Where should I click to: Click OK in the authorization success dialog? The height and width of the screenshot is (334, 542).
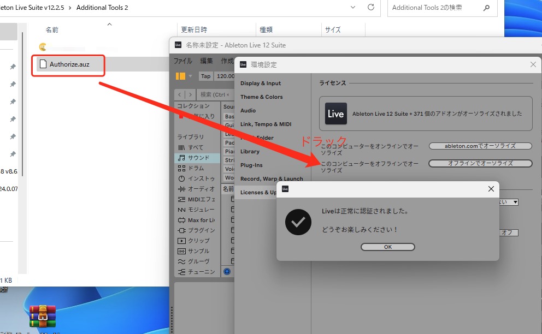click(x=388, y=247)
